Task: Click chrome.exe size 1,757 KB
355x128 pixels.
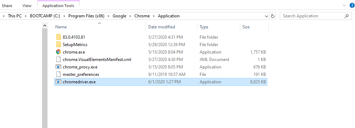Action: (258, 52)
